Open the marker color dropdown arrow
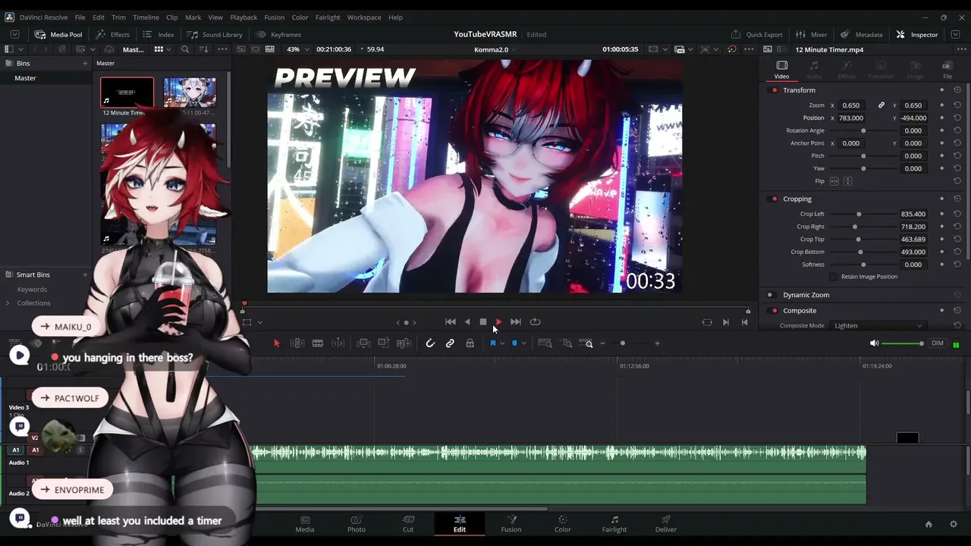The image size is (971, 546). coord(523,344)
